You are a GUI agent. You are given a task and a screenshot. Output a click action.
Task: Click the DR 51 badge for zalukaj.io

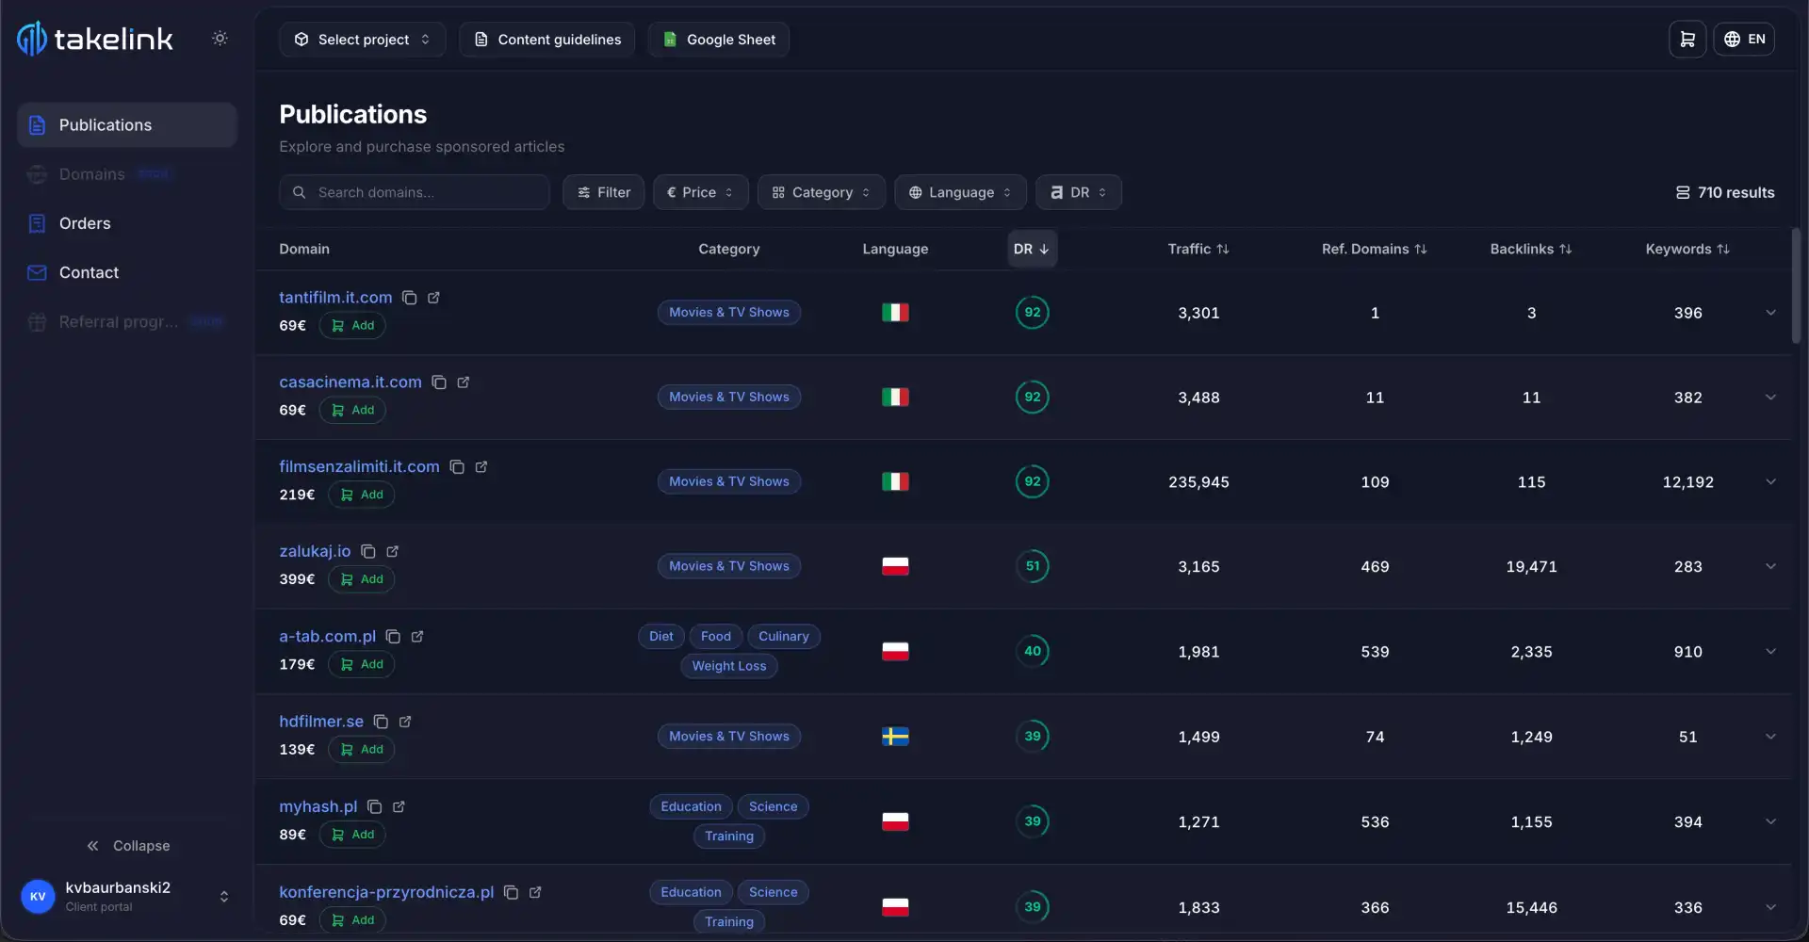point(1033,567)
